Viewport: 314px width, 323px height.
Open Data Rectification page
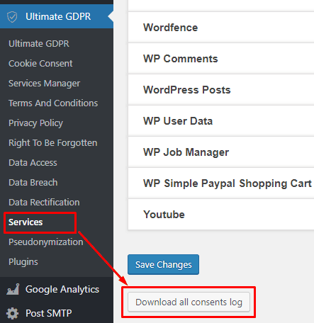44,203
